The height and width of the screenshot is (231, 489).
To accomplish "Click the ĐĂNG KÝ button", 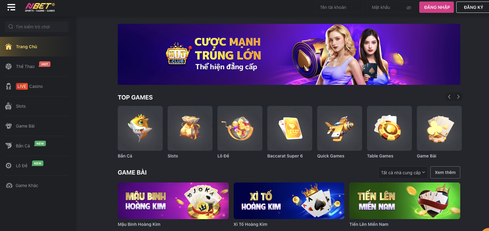I will coord(473,7).
